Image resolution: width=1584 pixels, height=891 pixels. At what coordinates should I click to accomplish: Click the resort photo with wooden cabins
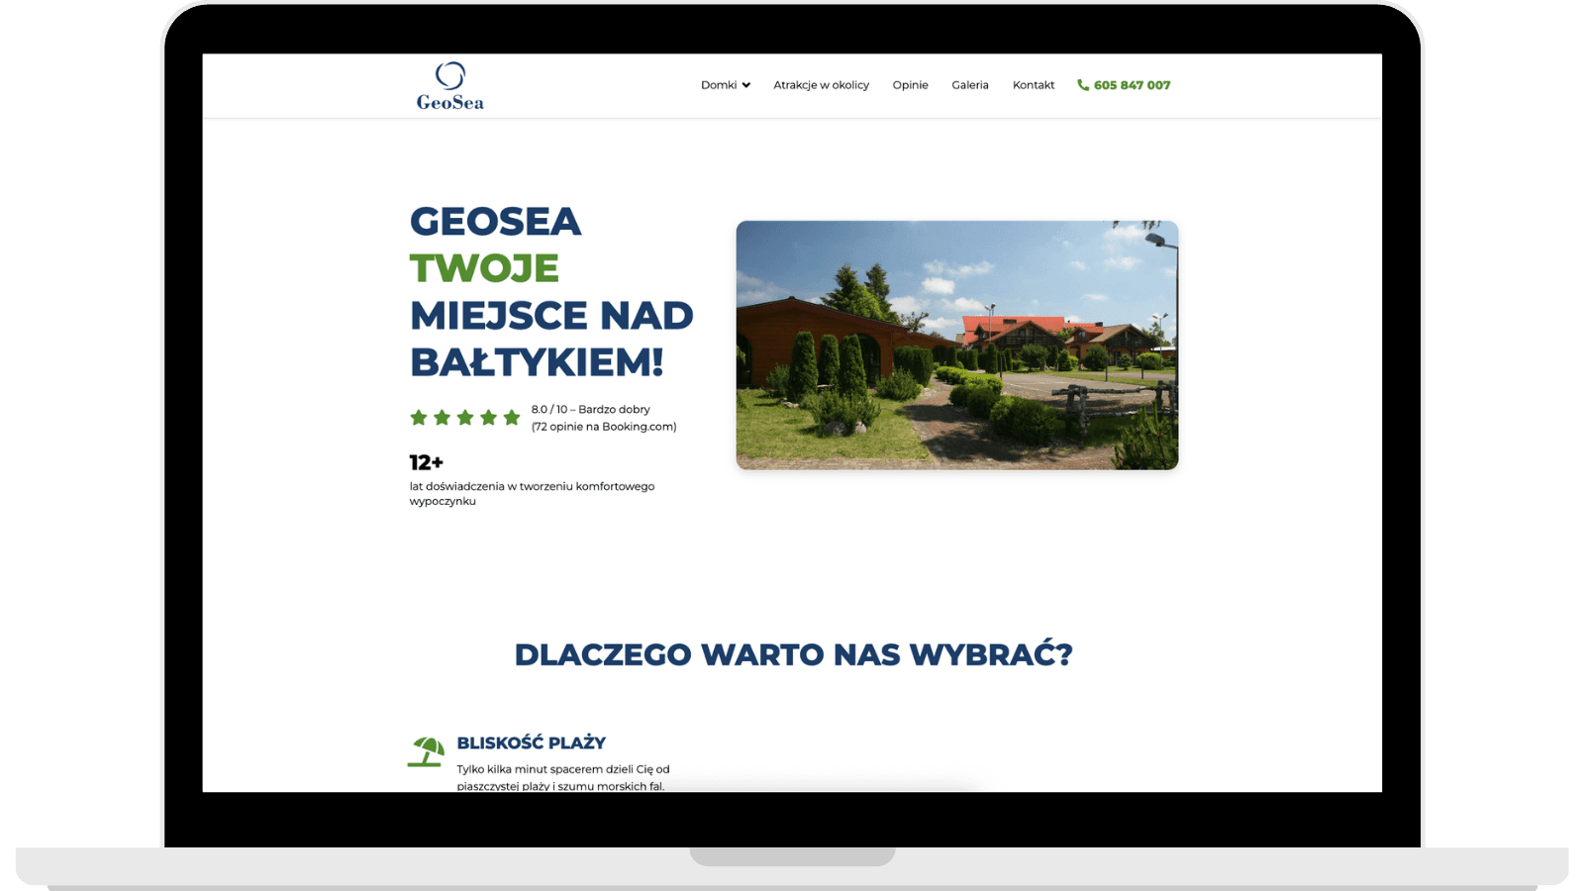(x=956, y=345)
